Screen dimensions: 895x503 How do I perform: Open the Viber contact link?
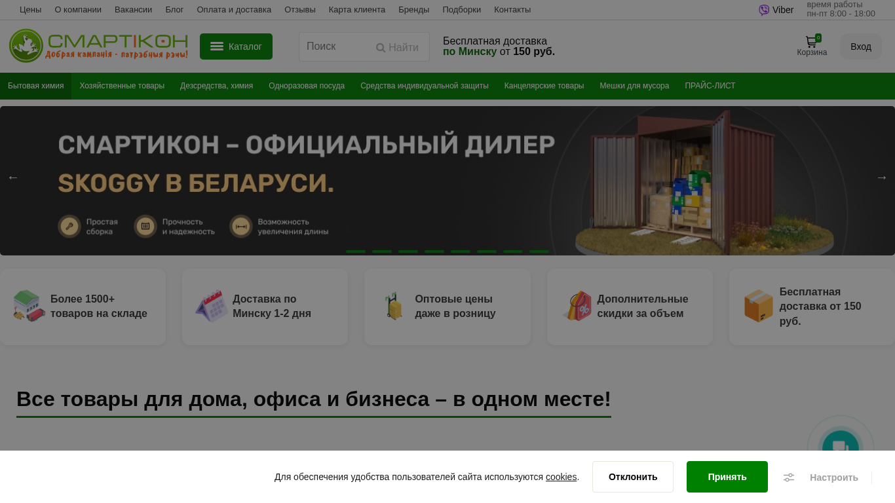776,10
